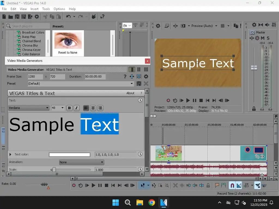
Task: Open the Normal Edit tool dropdown arrow
Action: [x=148, y=186]
